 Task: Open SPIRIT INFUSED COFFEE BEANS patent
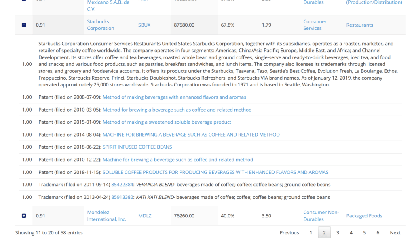pos(137,147)
